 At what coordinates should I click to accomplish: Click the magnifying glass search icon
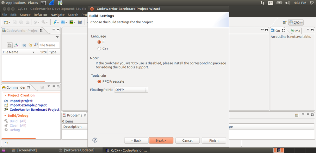36,45
